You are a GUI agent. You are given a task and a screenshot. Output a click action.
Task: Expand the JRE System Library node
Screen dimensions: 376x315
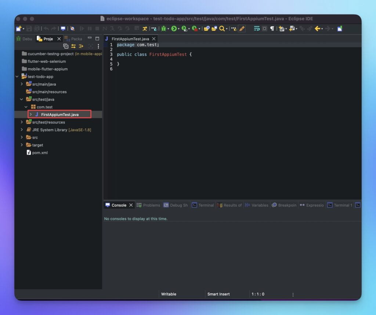point(22,130)
